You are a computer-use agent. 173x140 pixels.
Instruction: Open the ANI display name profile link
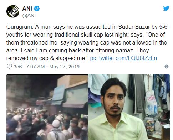click(27, 9)
